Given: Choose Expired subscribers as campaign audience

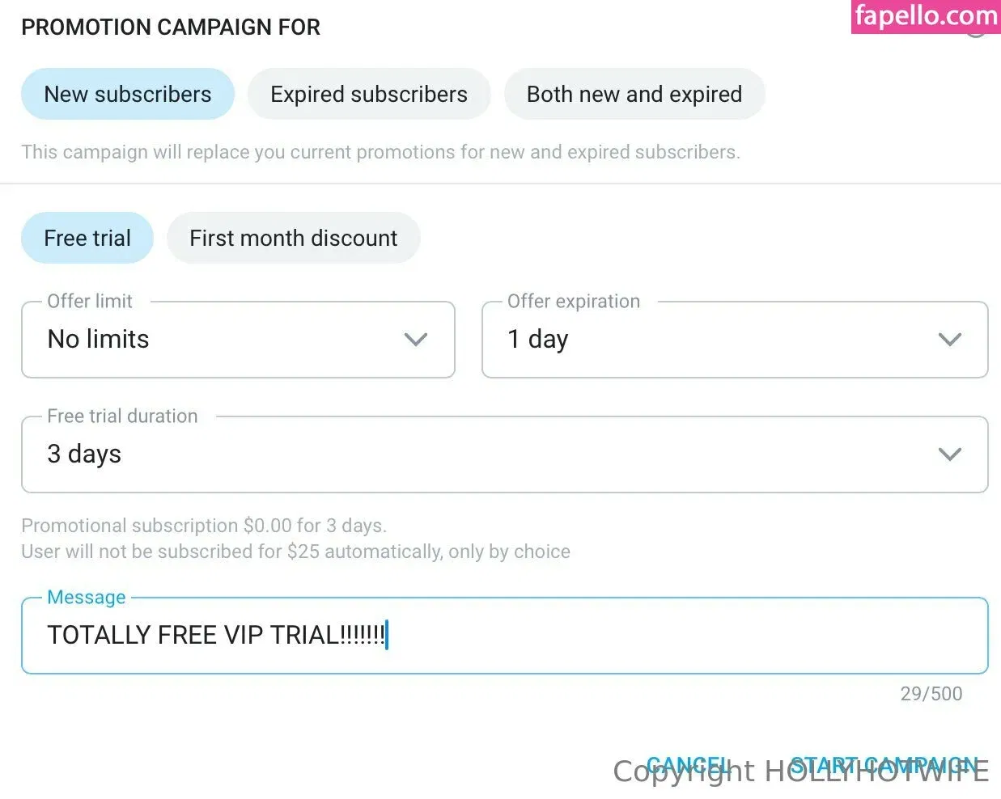Looking at the screenshot, I should 369,95.
